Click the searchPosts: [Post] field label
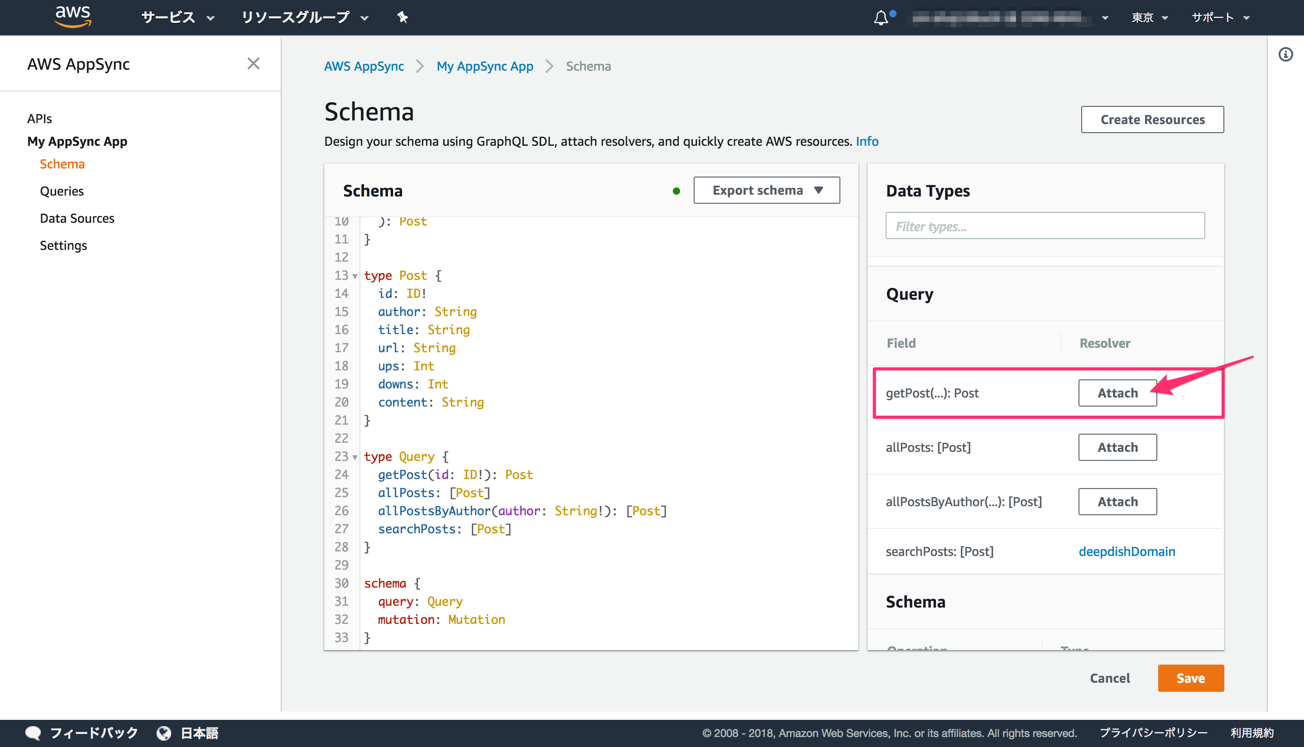Image resolution: width=1304 pixels, height=747 pixels. 940,551
